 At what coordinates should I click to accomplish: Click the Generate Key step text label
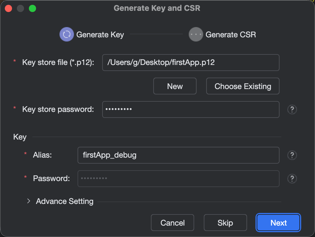[x=100, y=35]
